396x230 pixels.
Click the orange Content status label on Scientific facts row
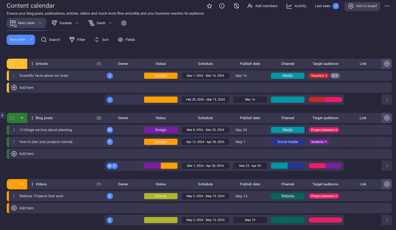[160, 76]
